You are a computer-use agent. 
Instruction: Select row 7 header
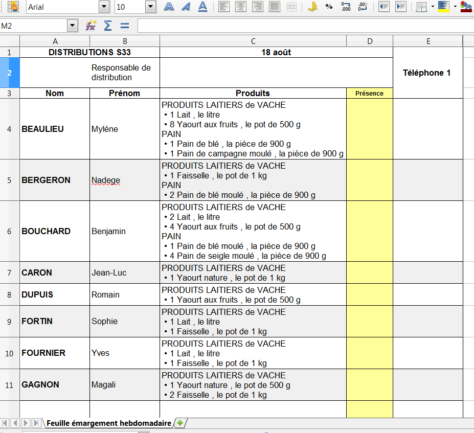click(x=10, y=272)
